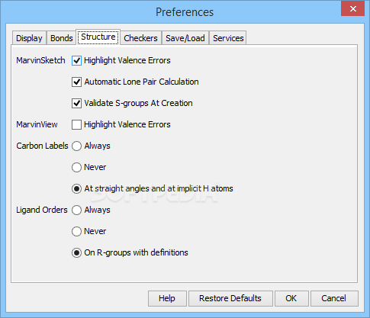Click Restore Defaults
This screenshot has width=370, height=318.
click(230, 298)
